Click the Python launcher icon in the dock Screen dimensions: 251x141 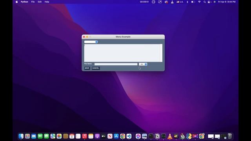pyautogui.click(x=189, y=136)
